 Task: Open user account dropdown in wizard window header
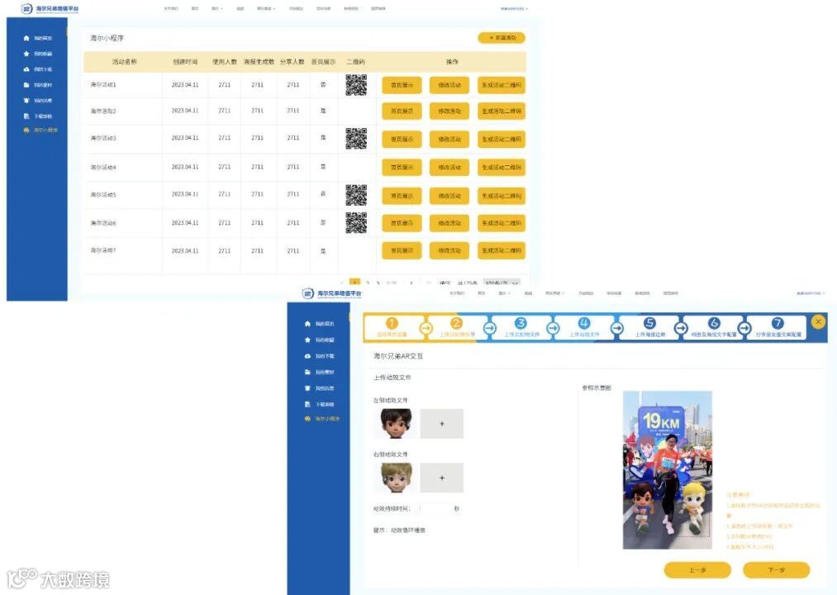click(811, 293)
